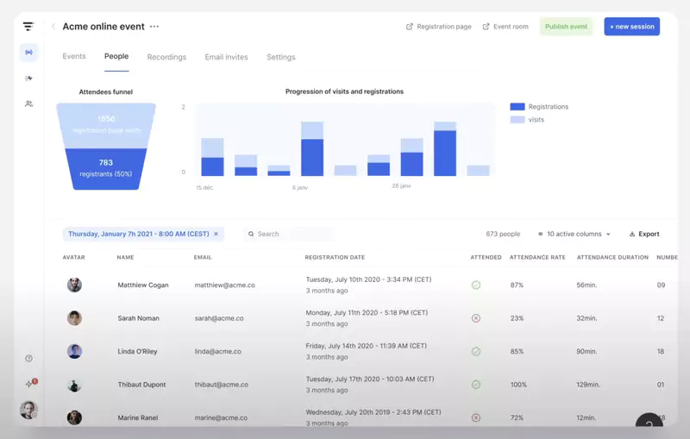
Task: Switch to the Email invites tab
Action: point(226,57)
